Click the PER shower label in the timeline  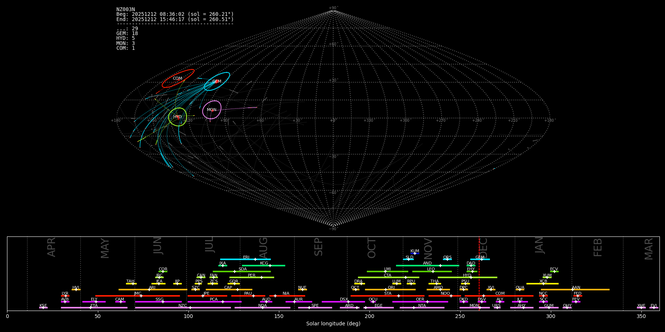[252, 276]
